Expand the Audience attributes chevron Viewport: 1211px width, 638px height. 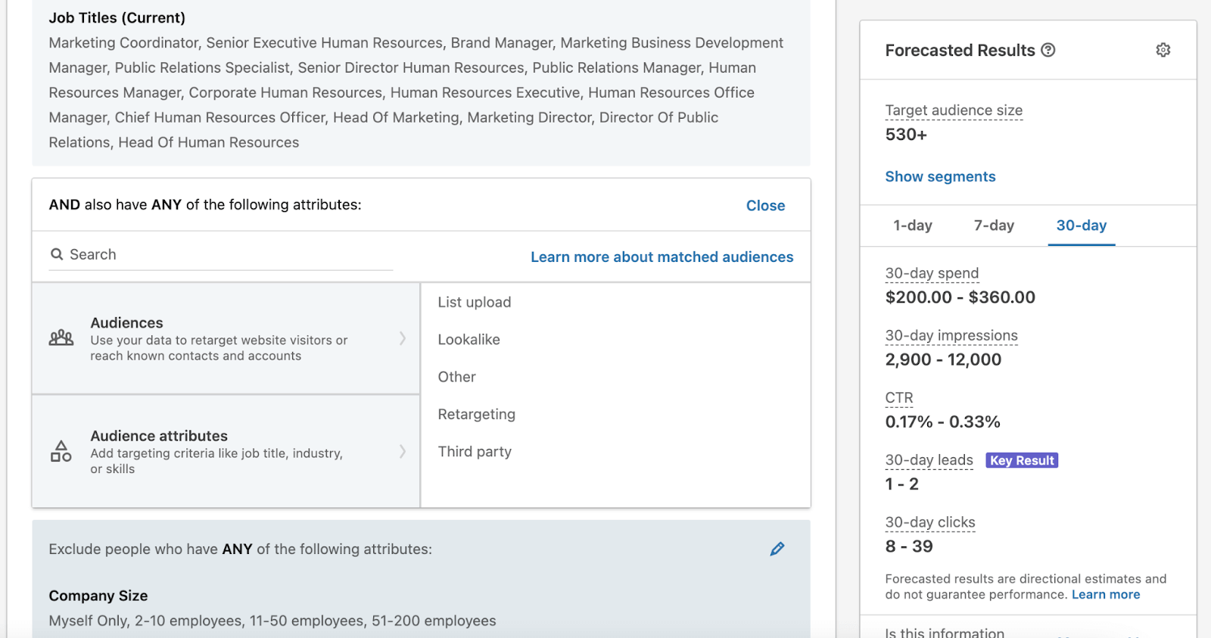coord(403,451)
